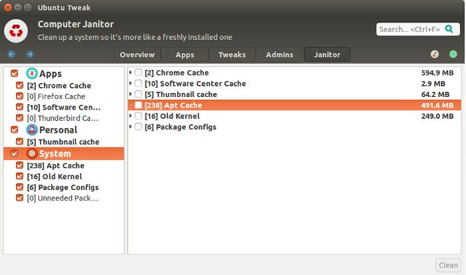Toggle Unneeded Pack... sidebar checkbox

(20, 198)
